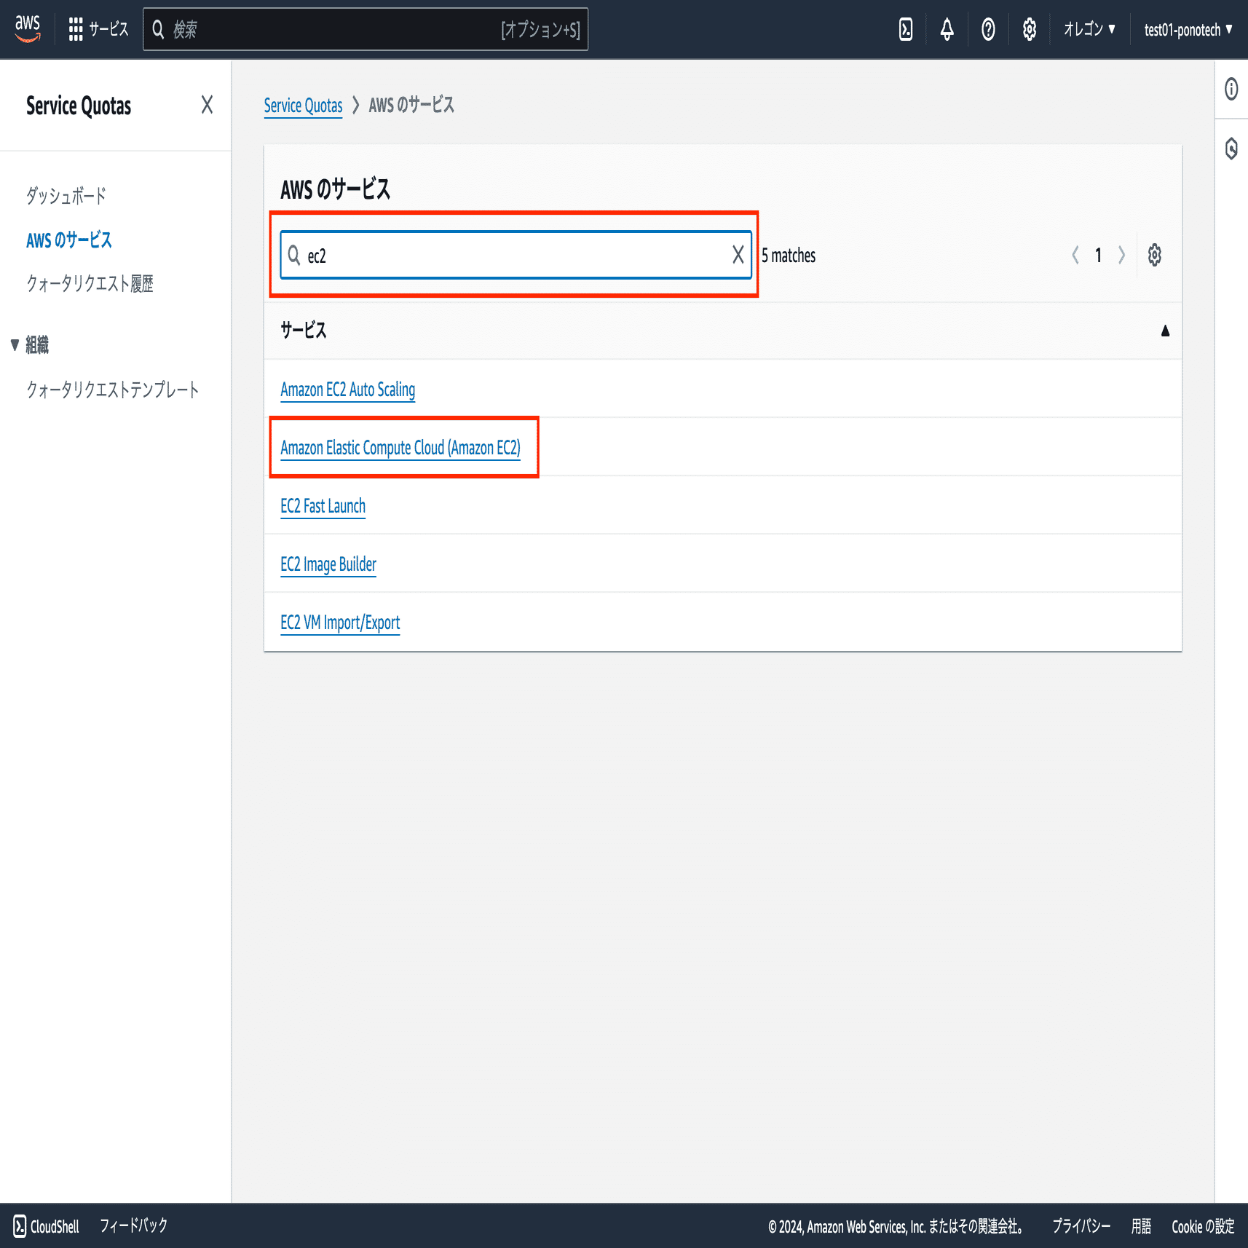1248x1248 pixels.
Task: Open the info panel icon on the right
Action: pos(1231,89)
